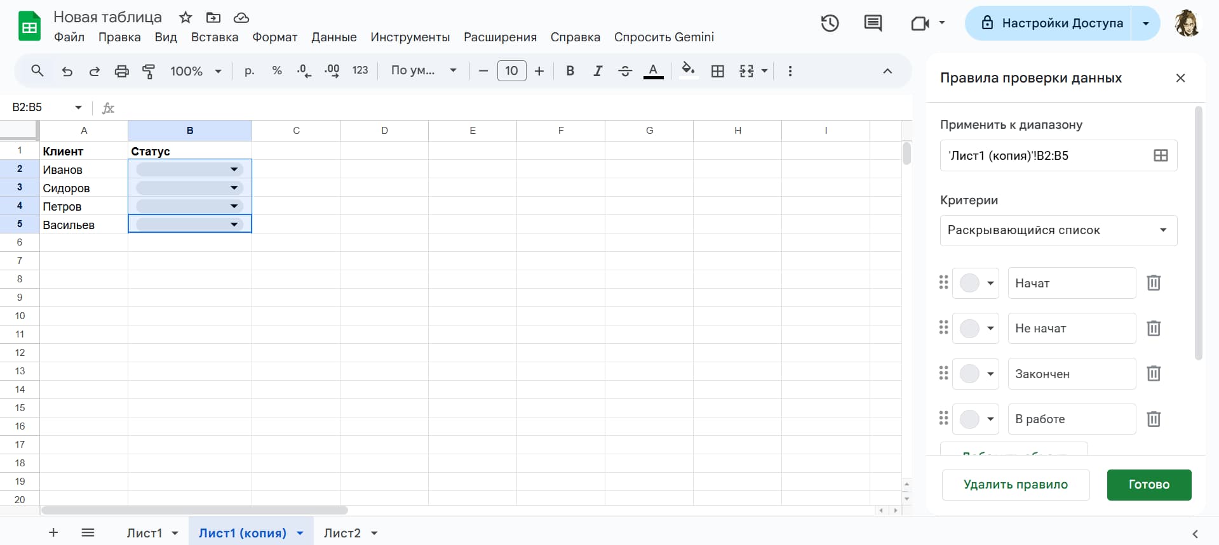
Task: Click the Готово button
Action: point(1148,485)
